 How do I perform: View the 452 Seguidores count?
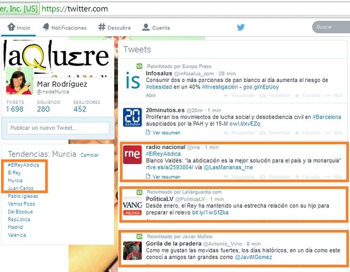(x=80, y=109)
